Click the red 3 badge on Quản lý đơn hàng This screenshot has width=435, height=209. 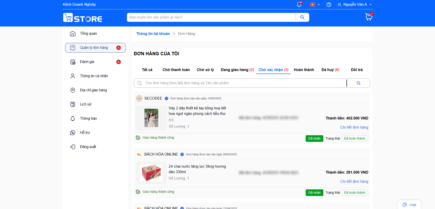point(119,48)
